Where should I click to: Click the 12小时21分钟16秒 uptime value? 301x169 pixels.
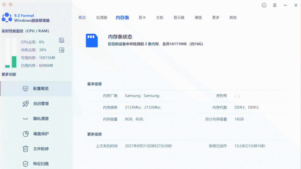tap(250, 146)
